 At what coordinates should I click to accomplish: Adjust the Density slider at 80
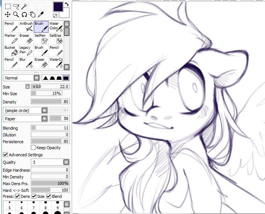pos(50,102)
